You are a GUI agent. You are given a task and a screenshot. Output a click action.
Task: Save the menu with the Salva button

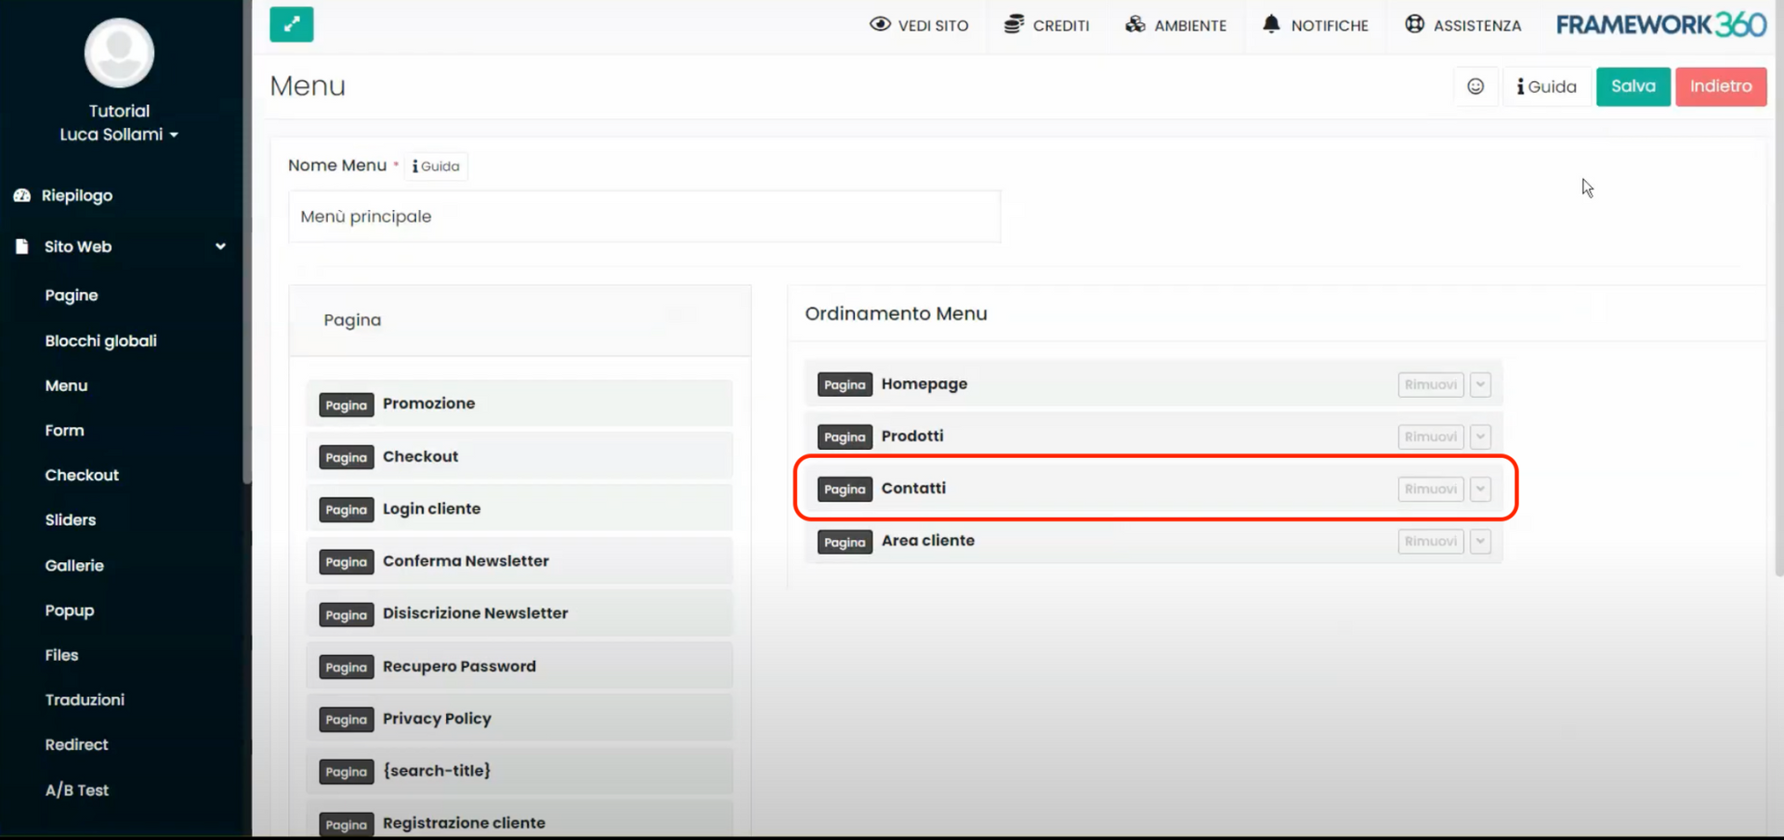coord(1633,86)
